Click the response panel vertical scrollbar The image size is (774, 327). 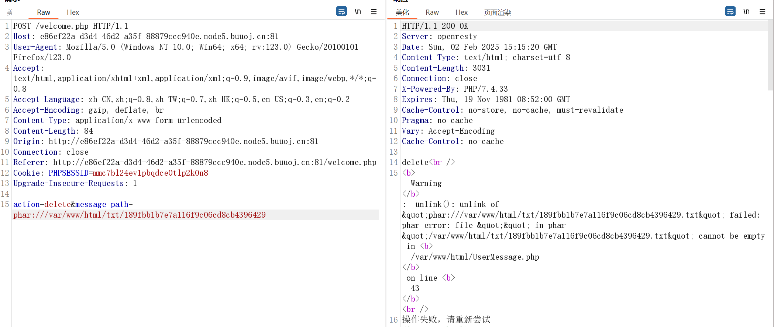tap(770, 55)
